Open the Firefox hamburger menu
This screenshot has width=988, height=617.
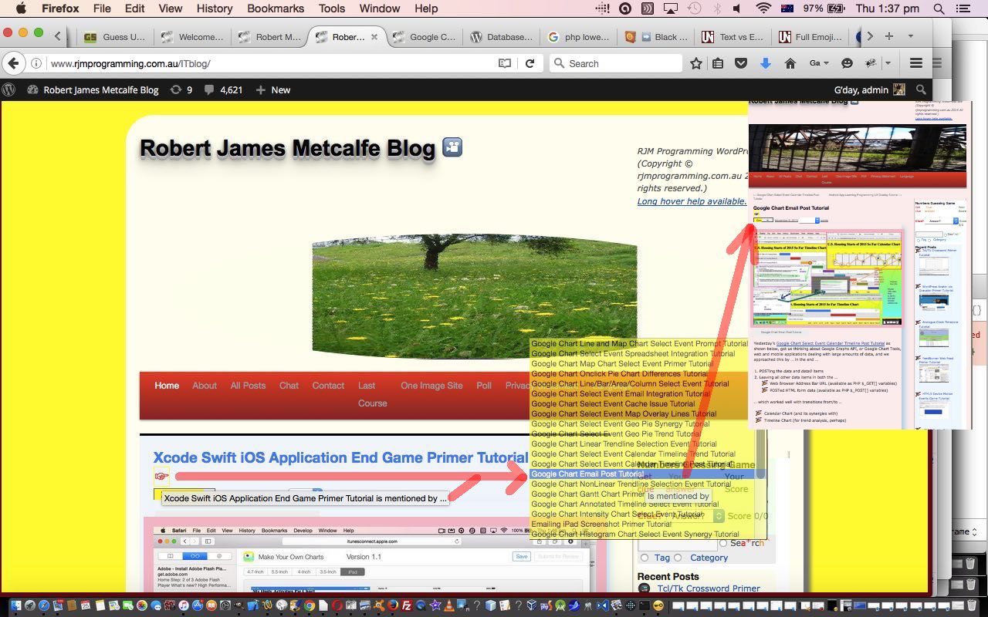(916, 63)
